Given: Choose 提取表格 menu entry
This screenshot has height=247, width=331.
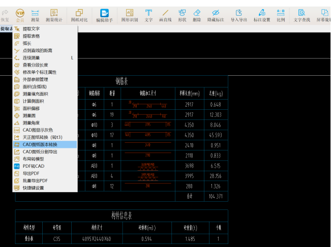Looking at the screenshot, I should 45,36.
